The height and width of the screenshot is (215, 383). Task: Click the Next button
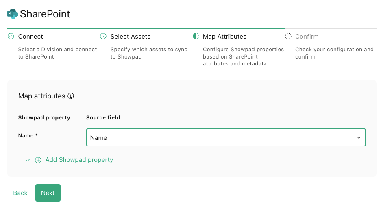(48, 193)
